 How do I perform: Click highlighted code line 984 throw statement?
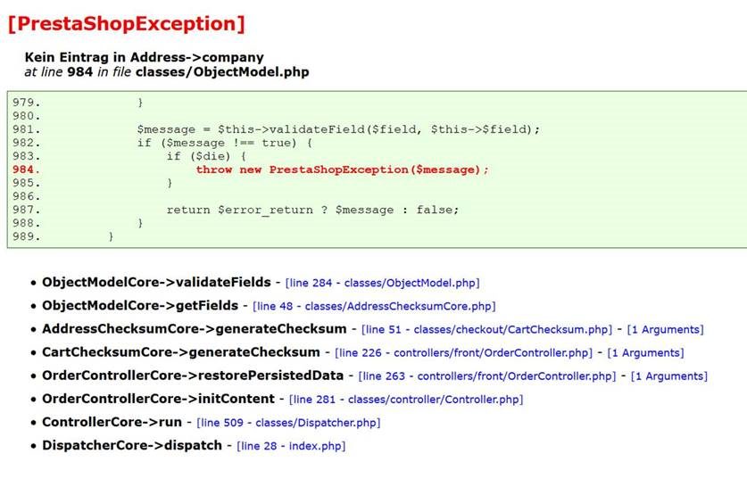(x=342, y=170)
